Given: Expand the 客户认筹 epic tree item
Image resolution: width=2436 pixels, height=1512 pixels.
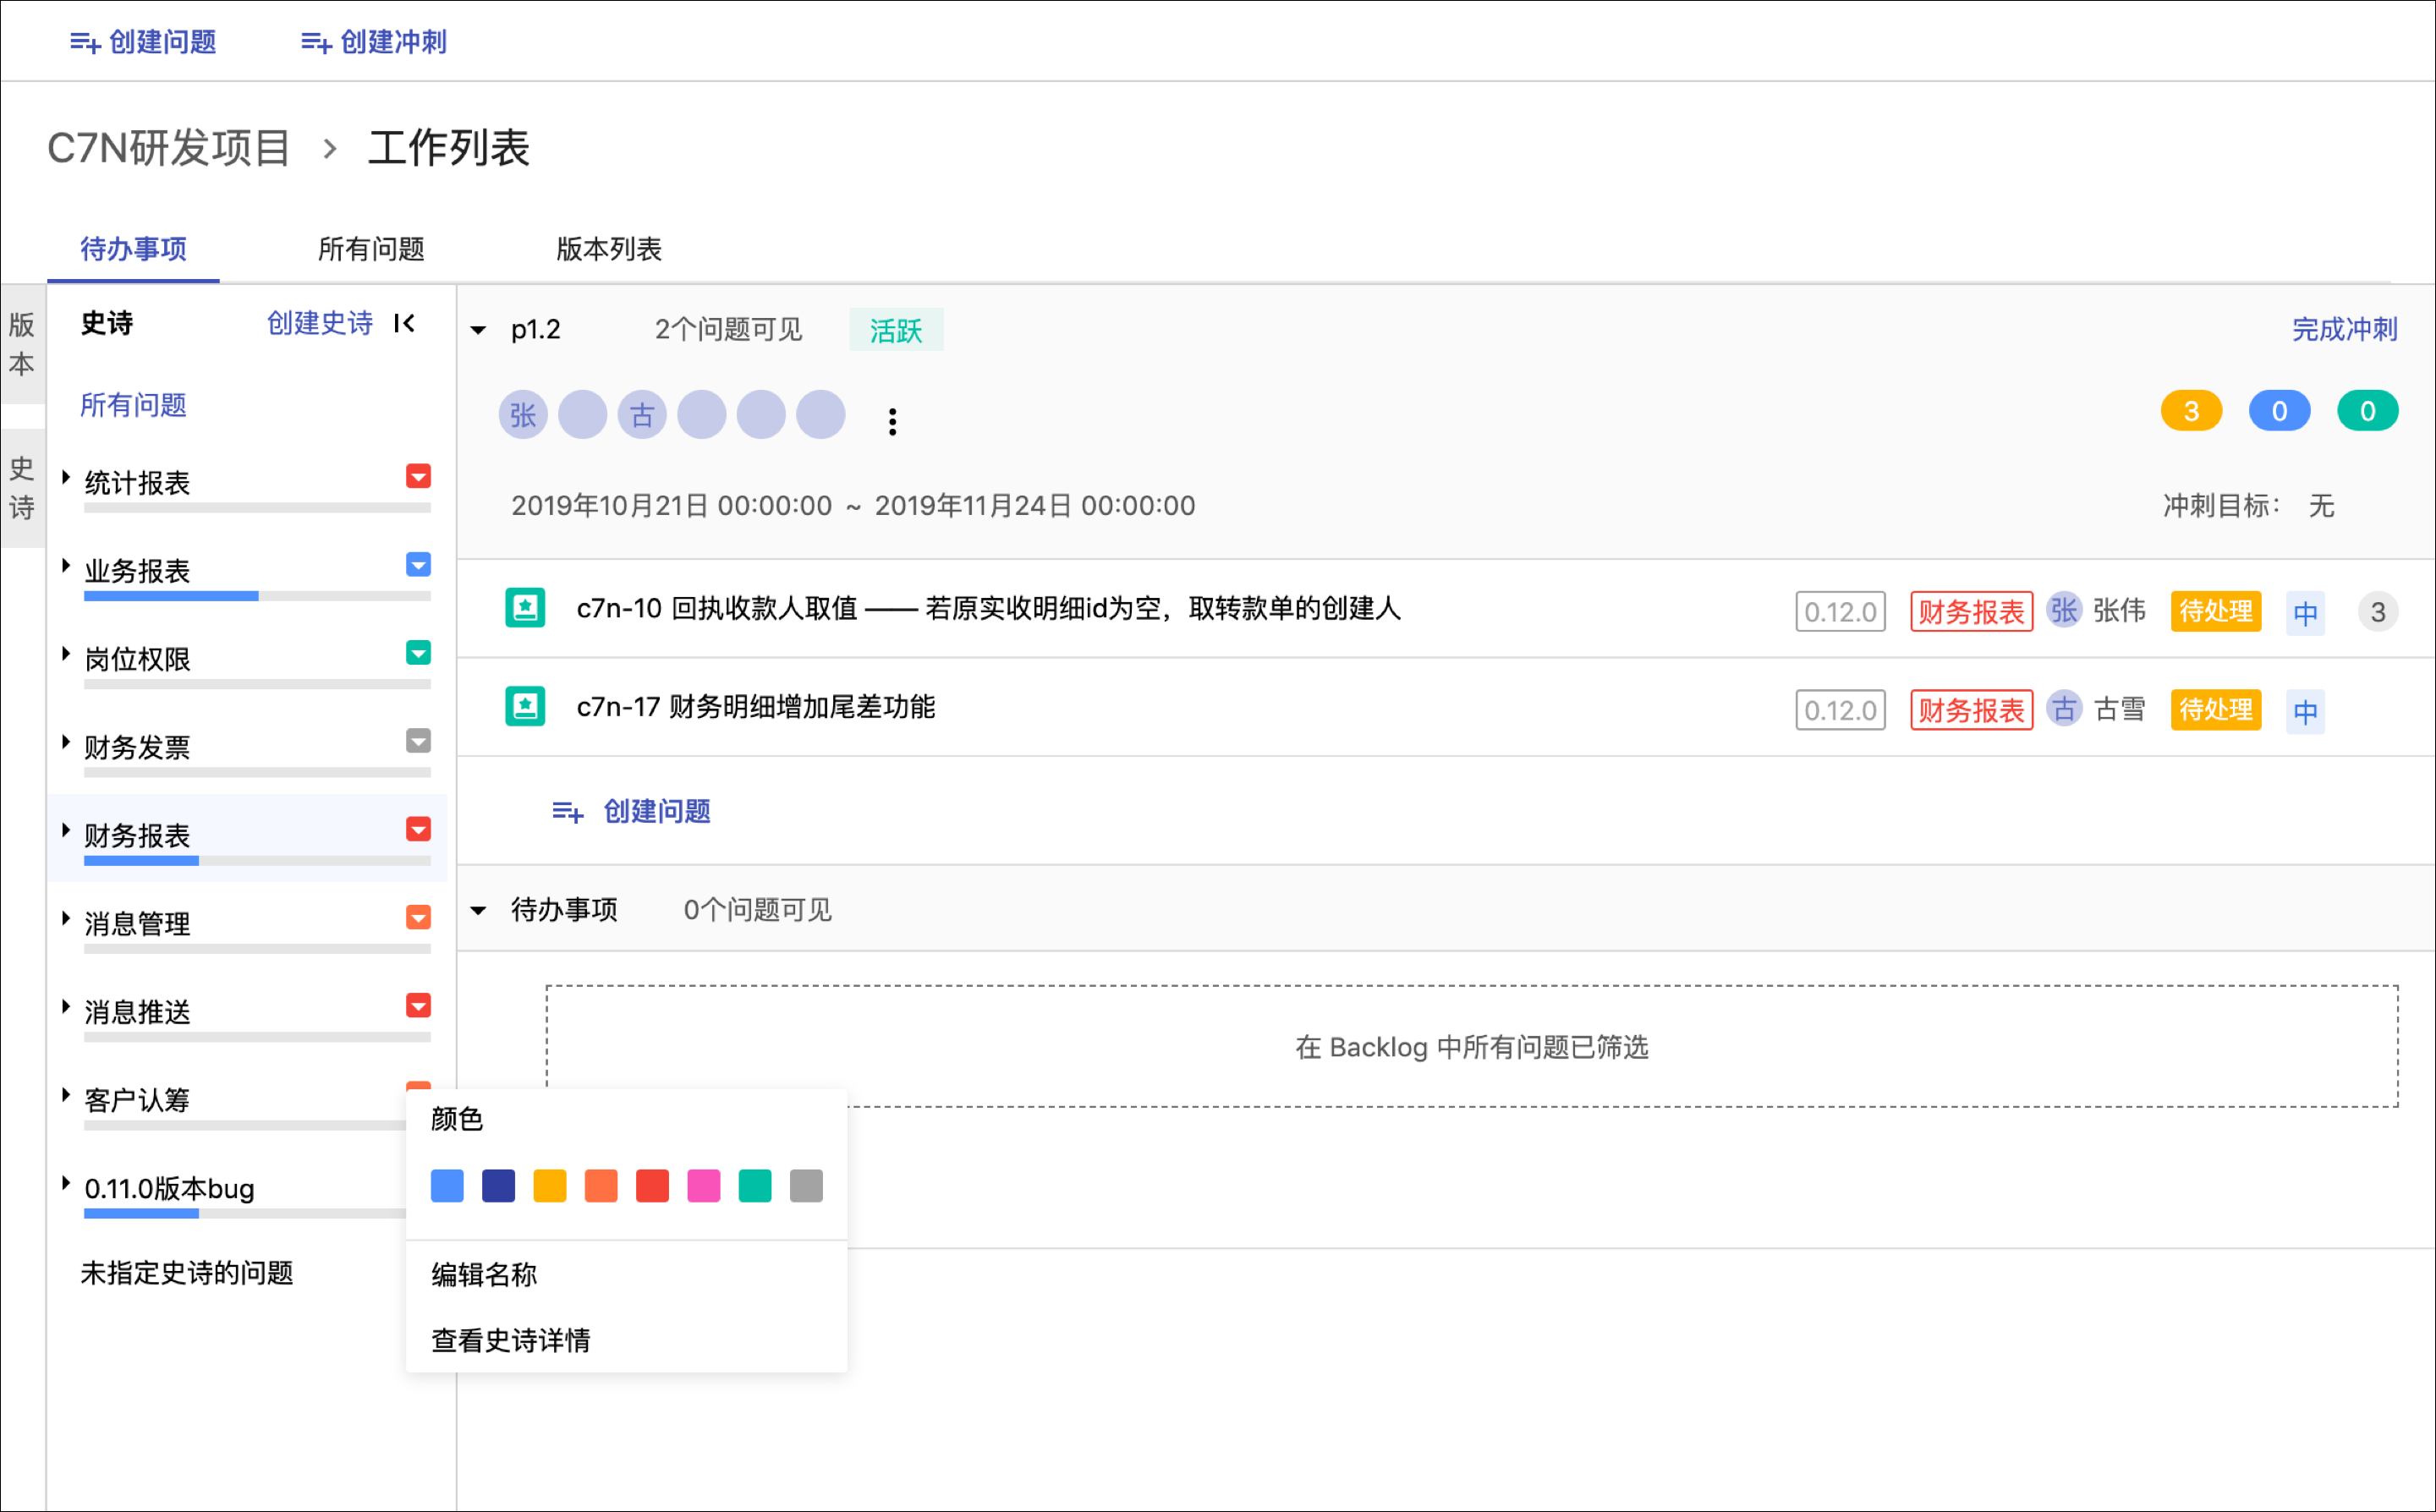Looking at the screenshot, I should [66, 1095].
